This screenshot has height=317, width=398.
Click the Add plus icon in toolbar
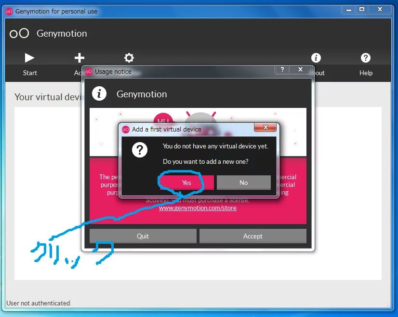pyautogui.click(x=79, y=58)
